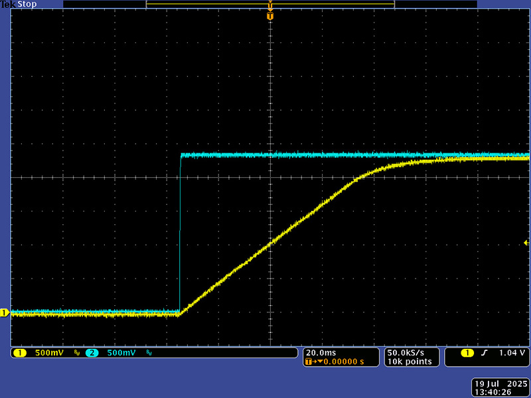Click the 10k points record length readout
This screenshot has height=398, width=531.
pyautogui.click(x=410, y=362)
